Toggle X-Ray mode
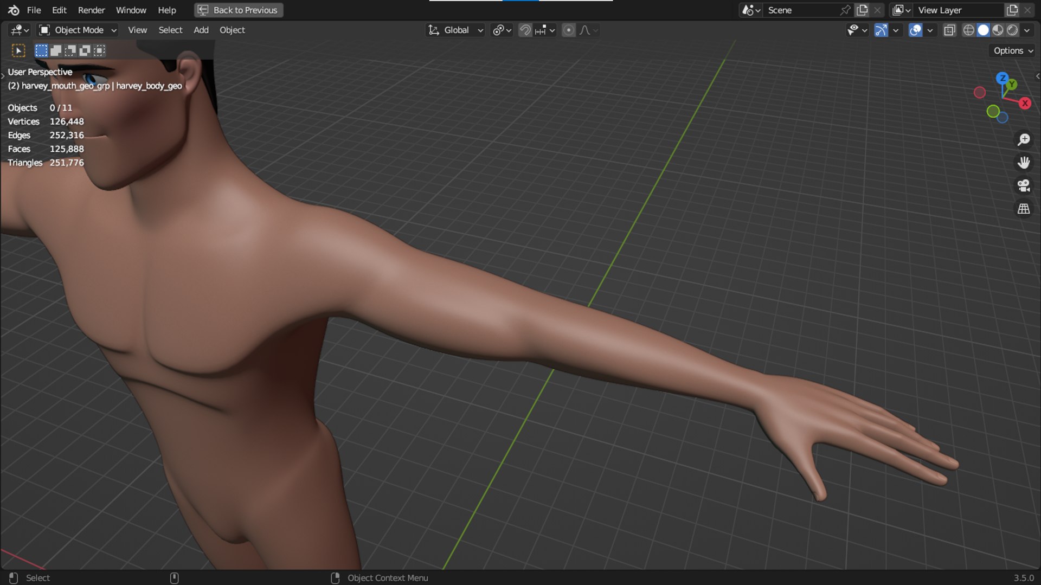Viewport: 1041px width, 585px height. tap(949, 30)
